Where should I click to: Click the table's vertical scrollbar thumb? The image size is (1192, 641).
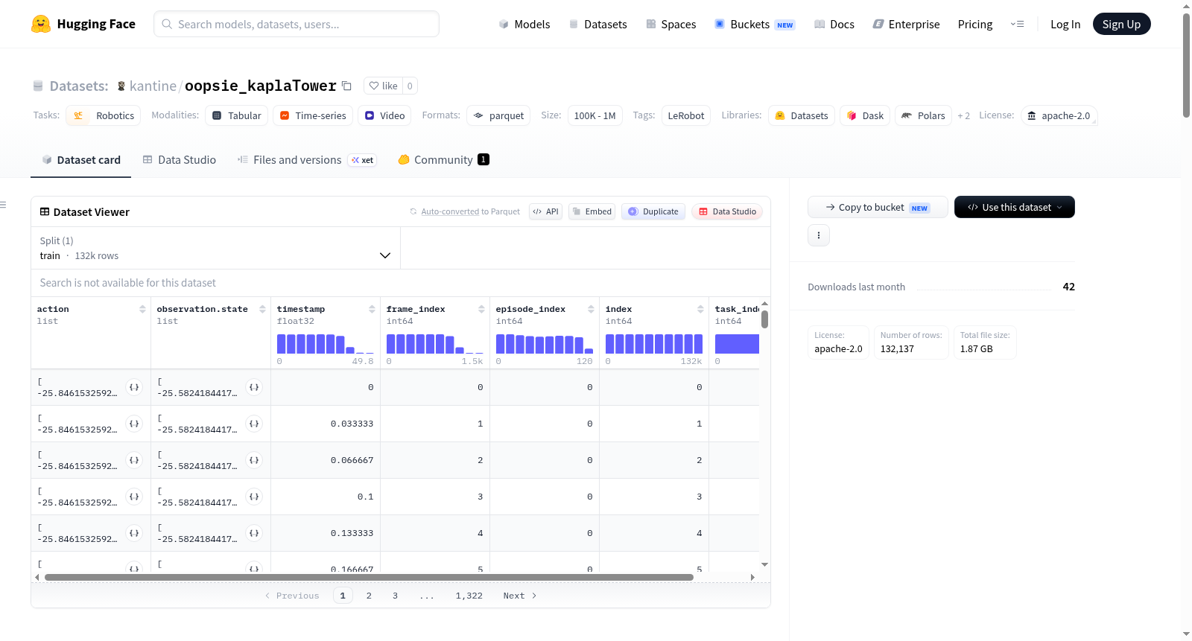point(764,319)
